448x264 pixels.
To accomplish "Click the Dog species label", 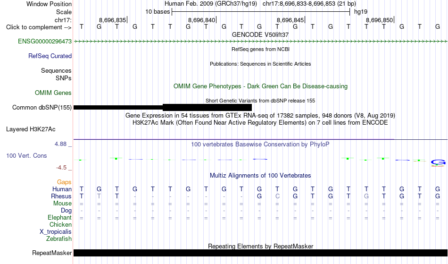I will coord(66,211).
